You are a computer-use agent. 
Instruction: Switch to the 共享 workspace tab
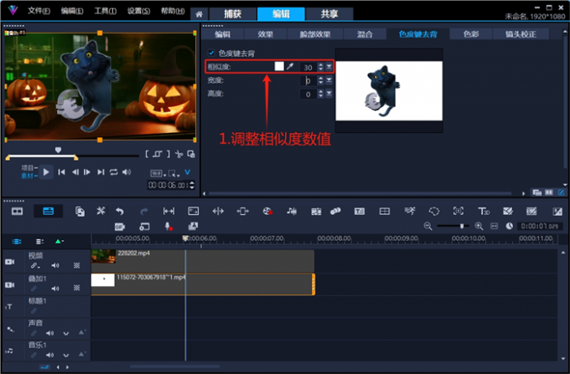coord(329,14)
